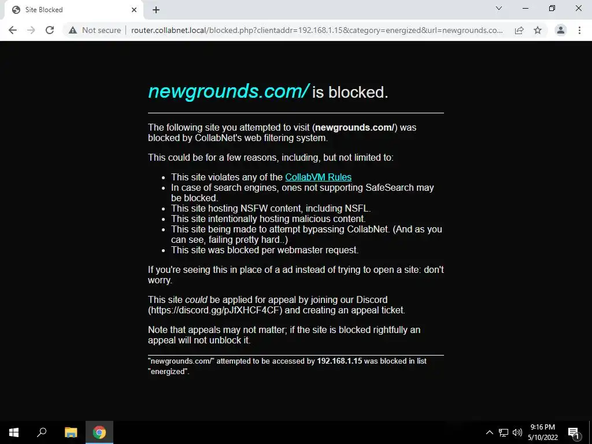Click the newgrounds.com/ heading text
The width and height of the screenshot is (592, 444).
pos(229,91)
